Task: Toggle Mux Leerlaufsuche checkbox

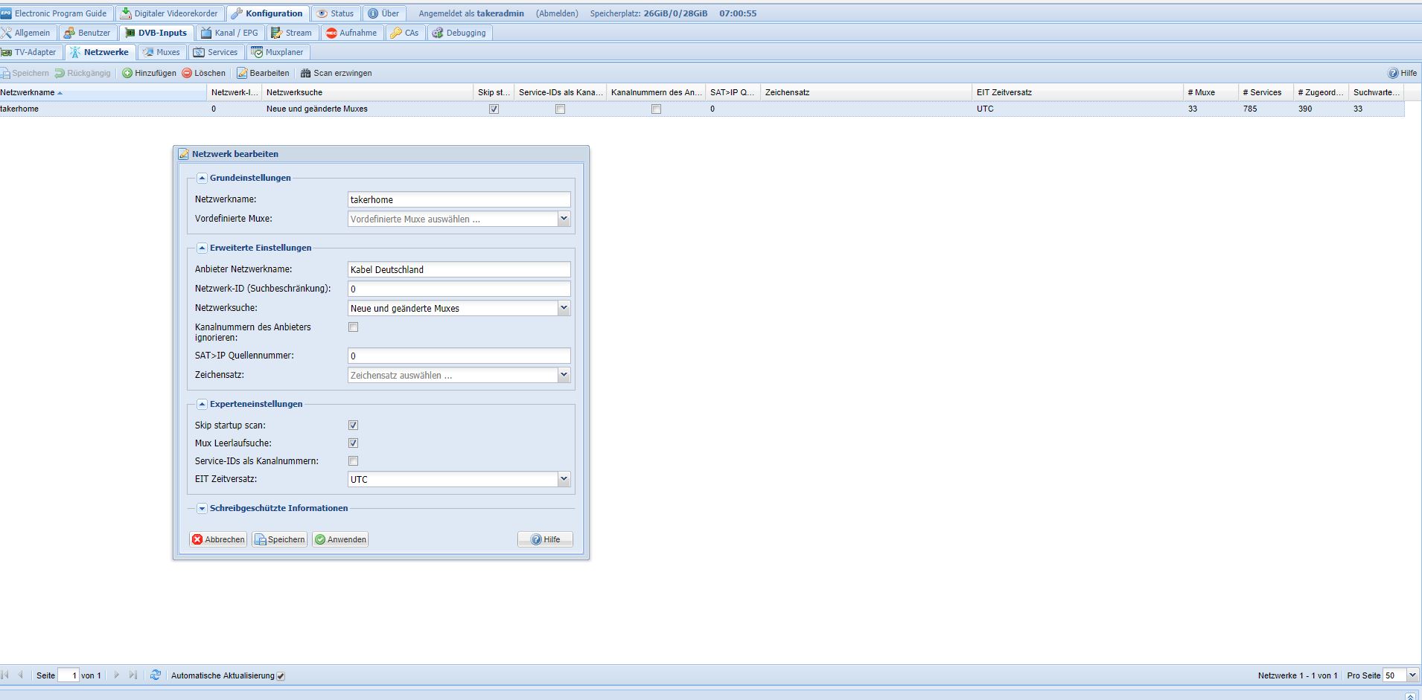Action: (x=354, y=443)
